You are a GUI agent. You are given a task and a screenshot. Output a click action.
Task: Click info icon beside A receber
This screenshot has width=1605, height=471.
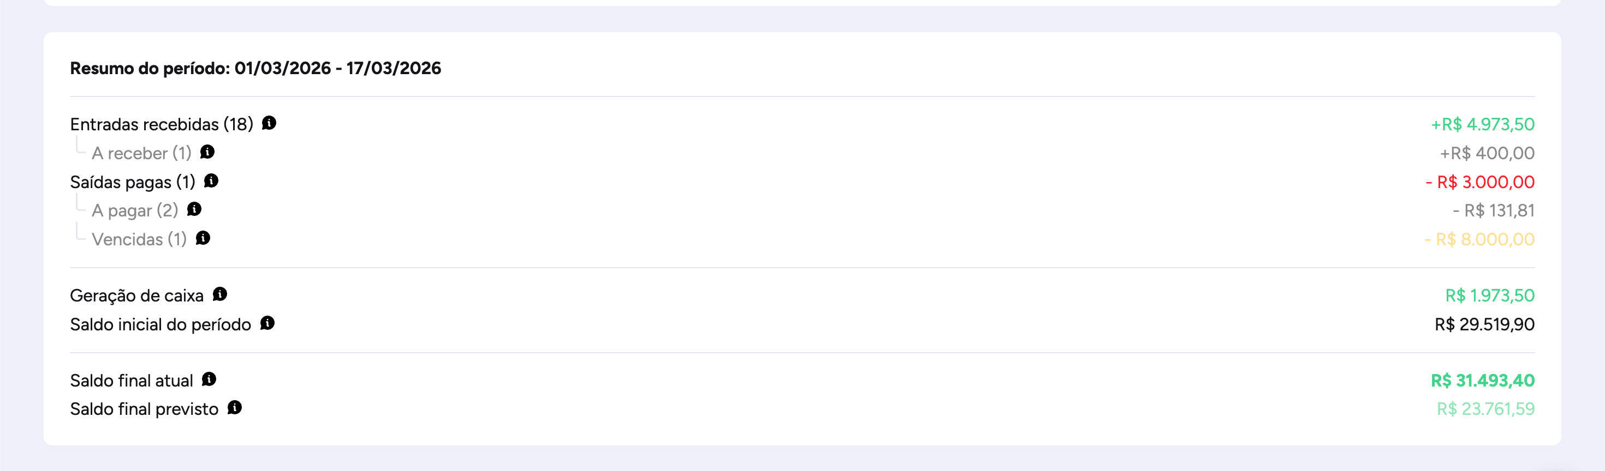pos(207,152)
